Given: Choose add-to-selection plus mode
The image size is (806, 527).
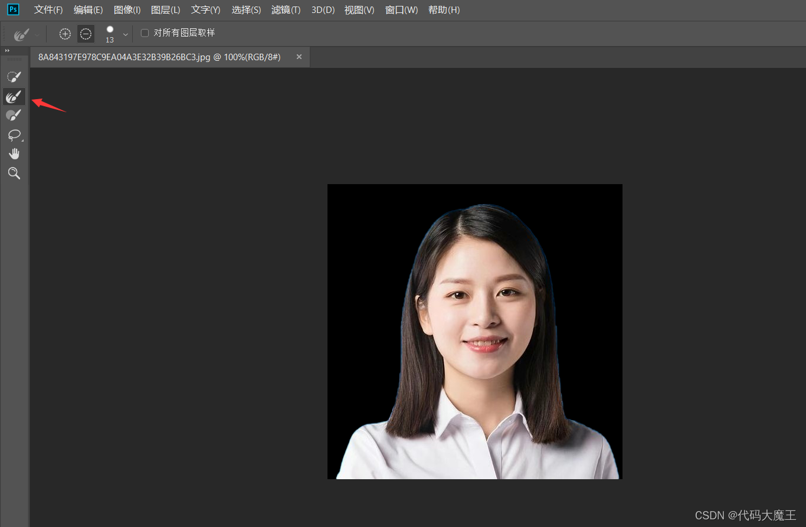Looking at the screenshot, I should [x=65, y=34].
